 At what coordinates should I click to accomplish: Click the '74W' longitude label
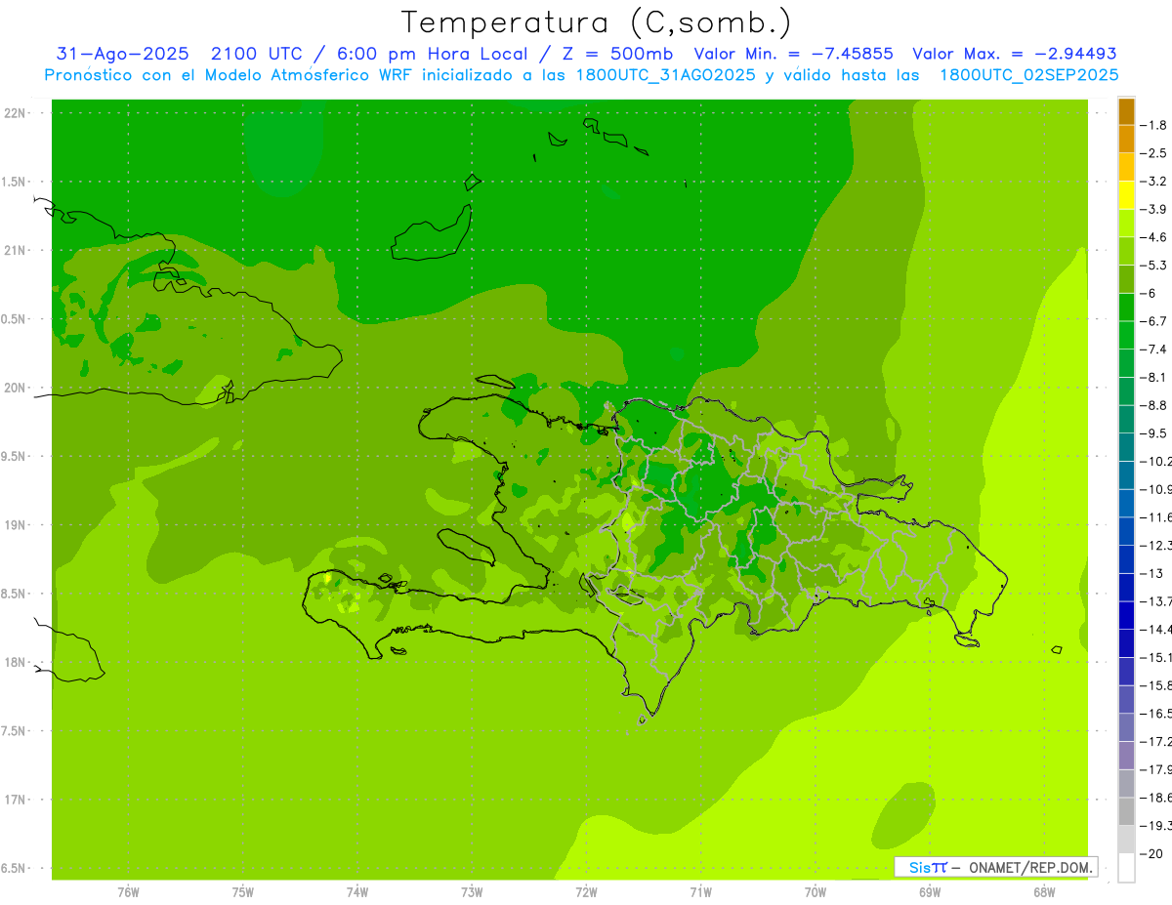(x=356, y=892)
